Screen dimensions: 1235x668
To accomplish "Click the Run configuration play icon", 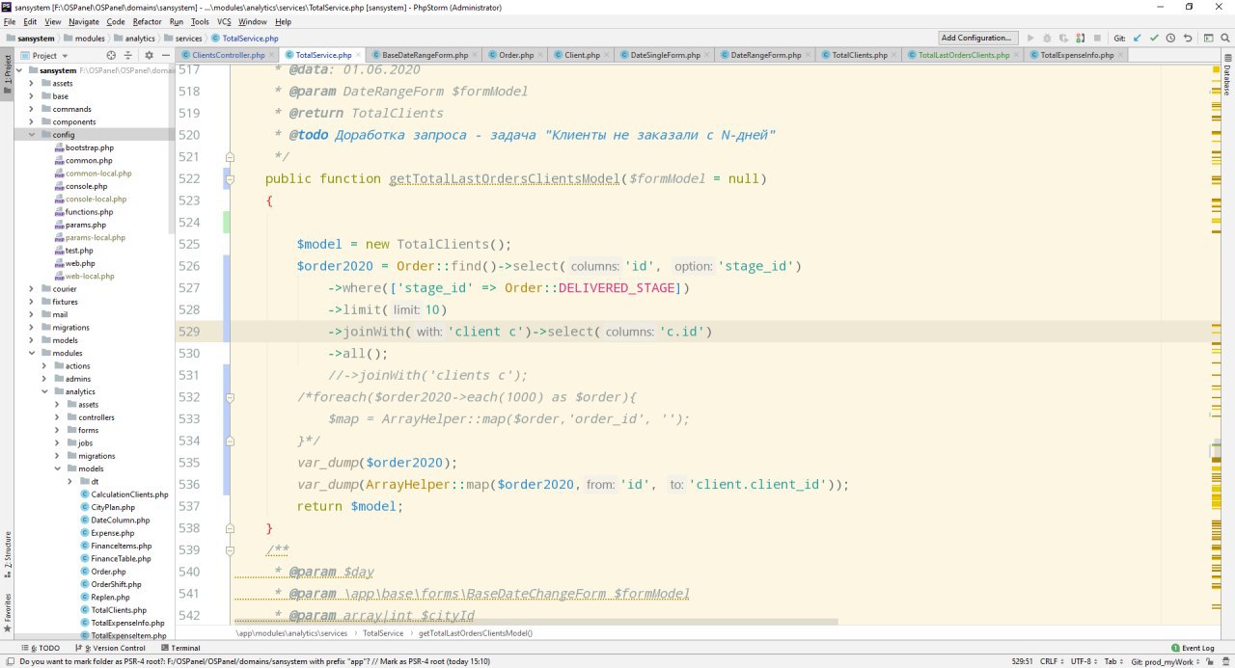I will point(1030,38).
